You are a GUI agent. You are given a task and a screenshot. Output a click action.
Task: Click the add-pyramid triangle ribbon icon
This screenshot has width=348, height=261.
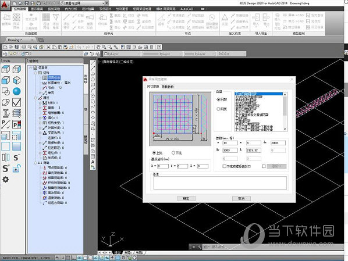tap(56, 17)
